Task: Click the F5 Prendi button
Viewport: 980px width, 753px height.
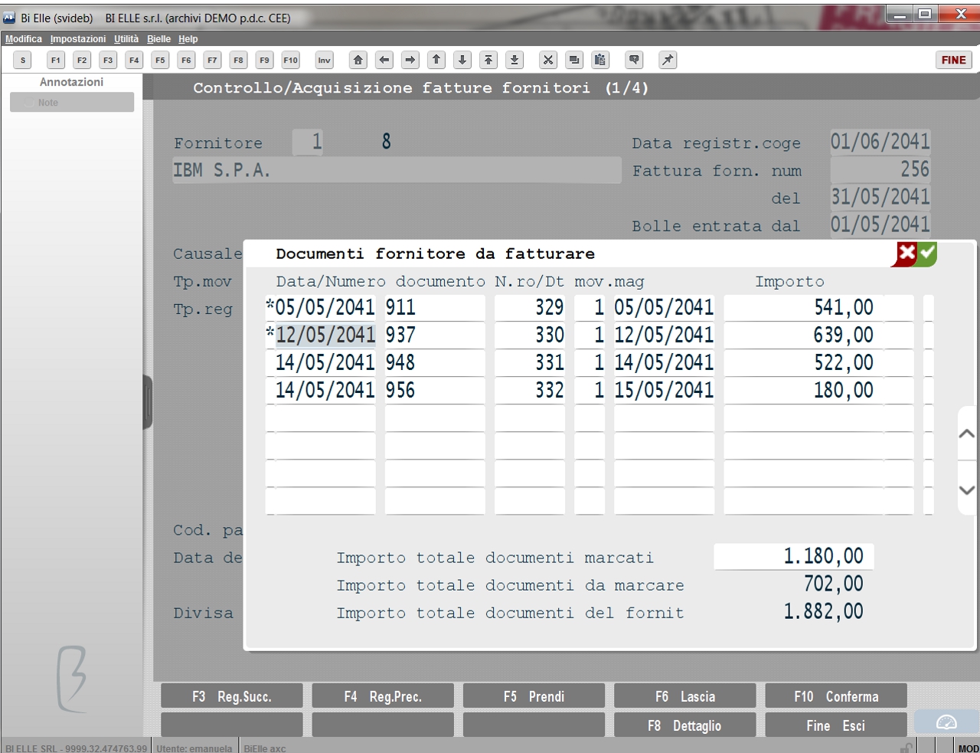Action: [534, 696]
